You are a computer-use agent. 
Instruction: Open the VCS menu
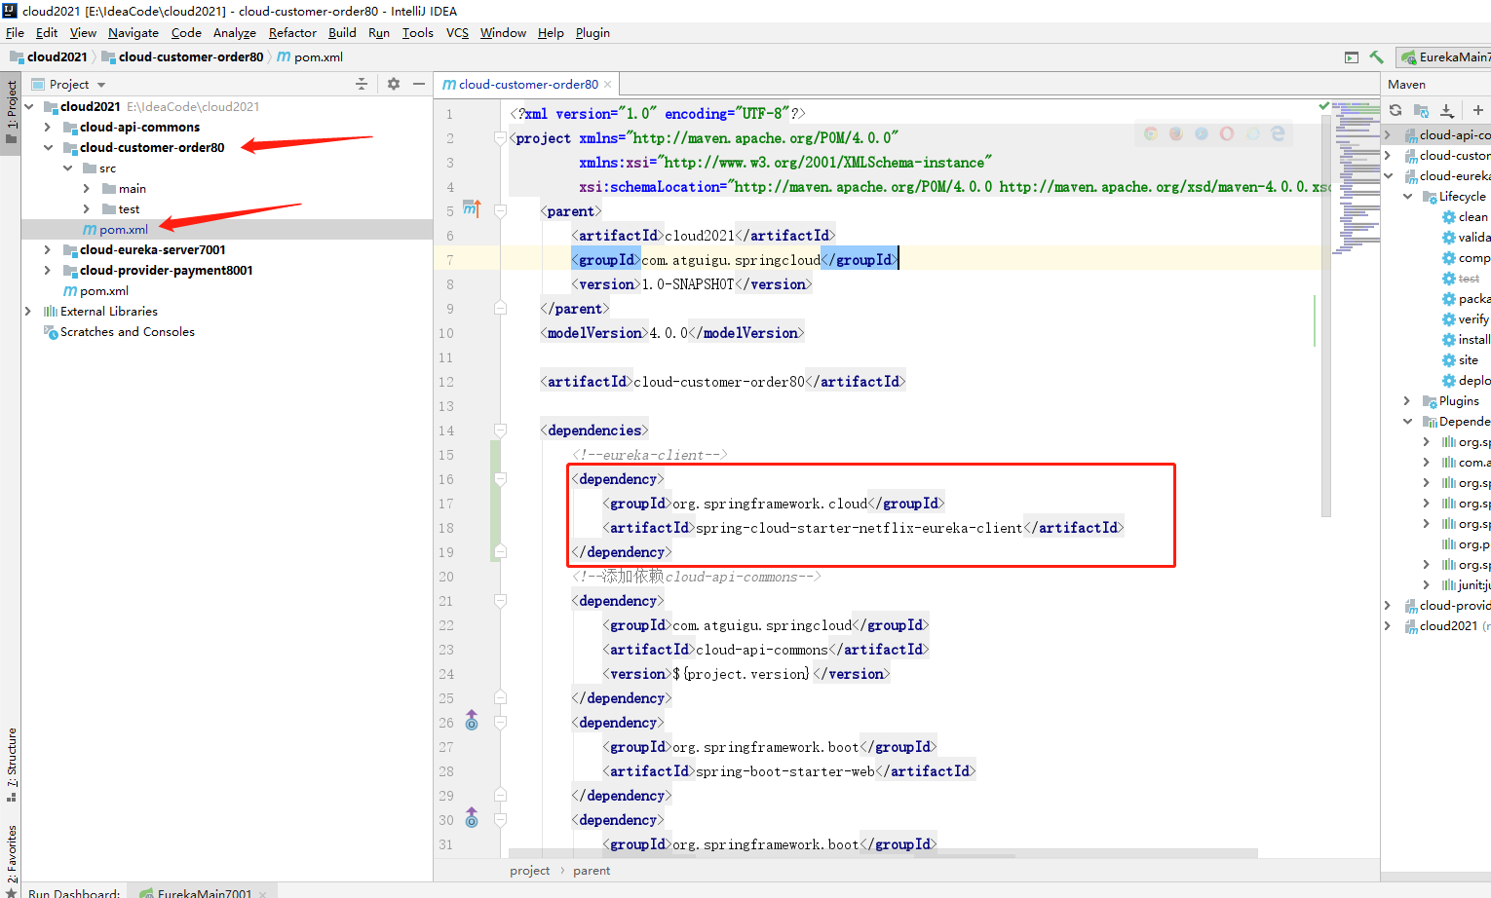pyautogui.click(x=457, y=33)
